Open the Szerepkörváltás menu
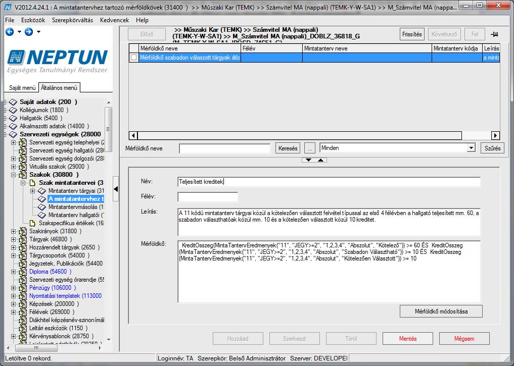This screenshot has height=366, width=514. 72,20
